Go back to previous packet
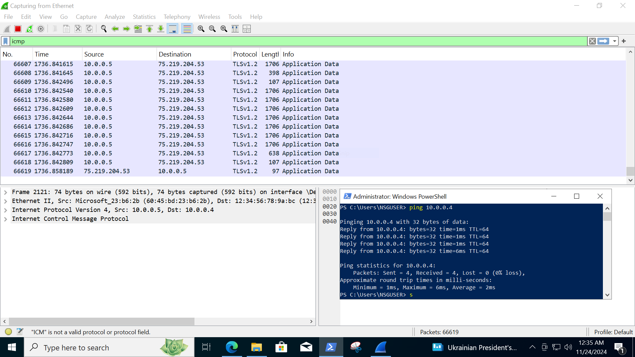 click(115, 29)
